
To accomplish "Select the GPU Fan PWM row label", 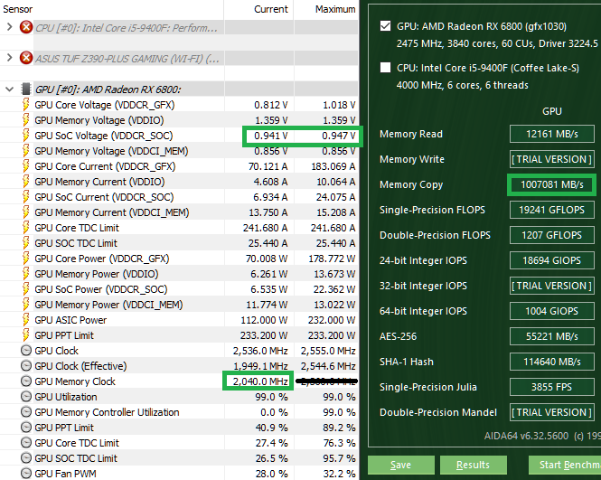I will (x=65, y=474).
